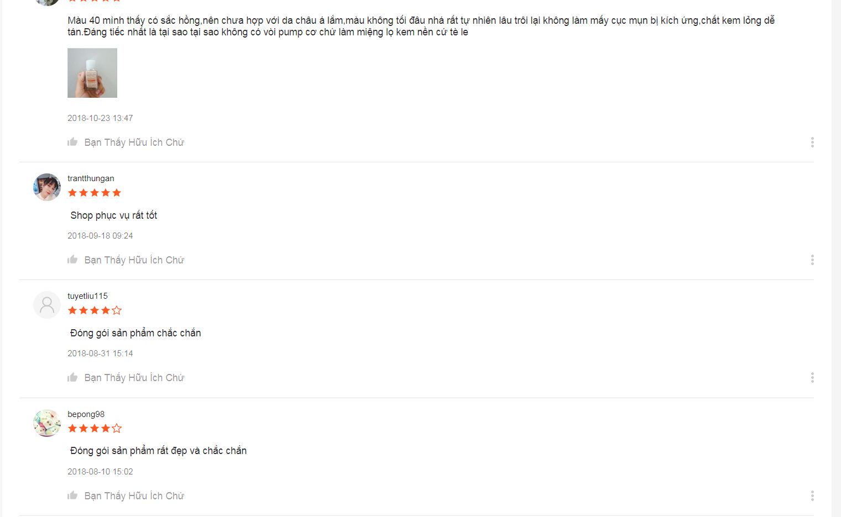The image size is (841, 517).
Task: Click tuyetliu115's default profile avatar
Action: pos(47,305)
